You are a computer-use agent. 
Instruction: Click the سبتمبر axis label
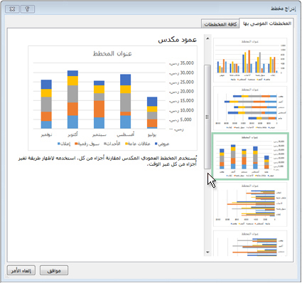tap(99, 135)
